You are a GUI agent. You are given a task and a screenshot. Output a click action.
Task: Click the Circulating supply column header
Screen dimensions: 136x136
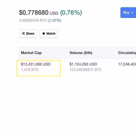pos(127,53)
